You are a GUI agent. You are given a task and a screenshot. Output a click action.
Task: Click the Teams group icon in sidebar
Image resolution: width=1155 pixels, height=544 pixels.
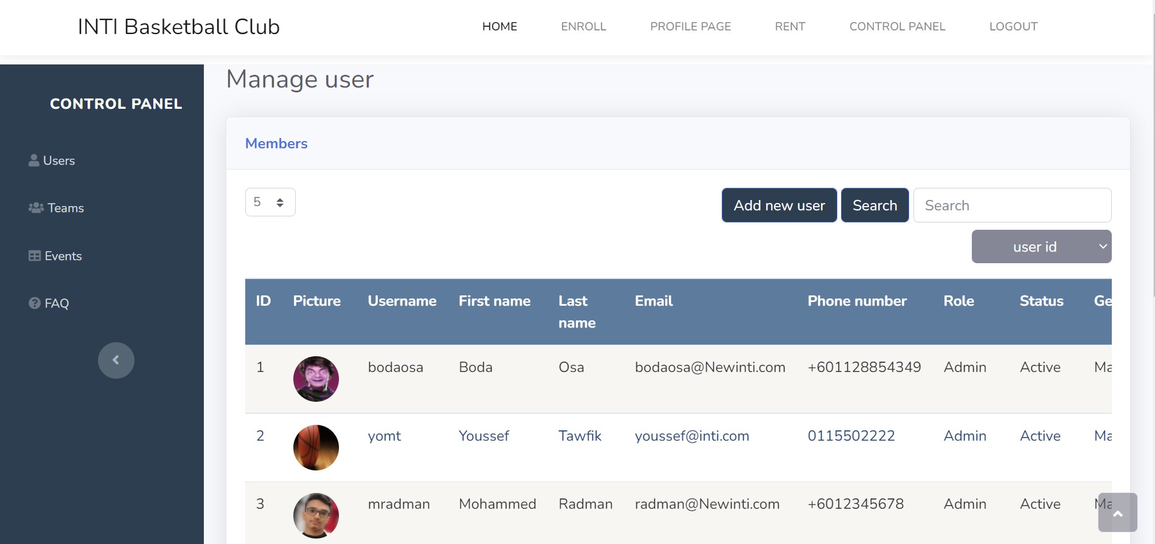[x=36, y=208]
